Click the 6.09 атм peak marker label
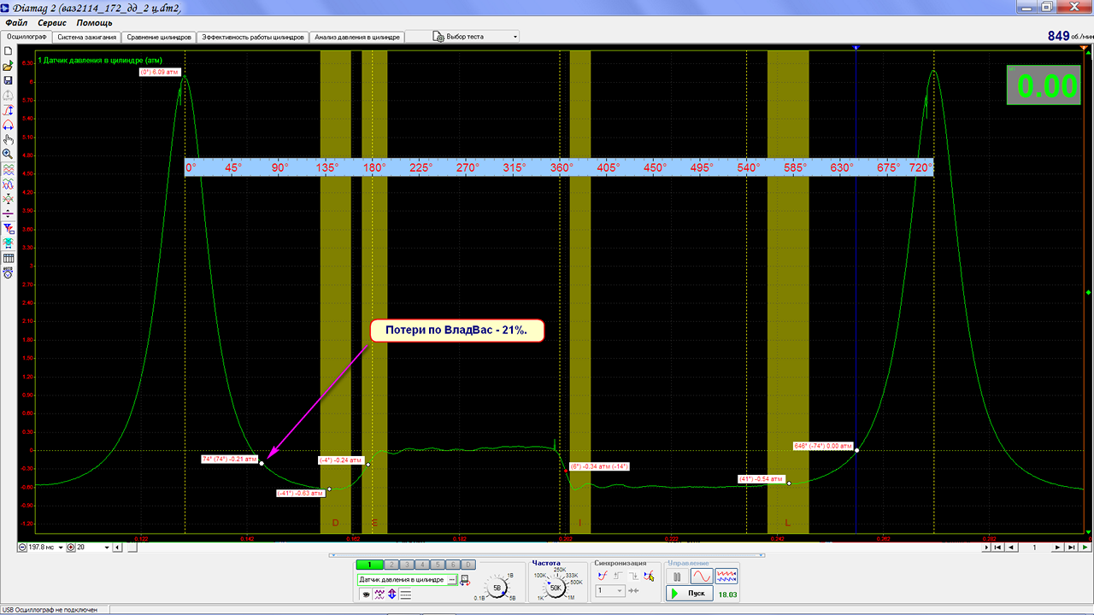The height and width of the screenshot is (615, 1094). click(162, 72)
